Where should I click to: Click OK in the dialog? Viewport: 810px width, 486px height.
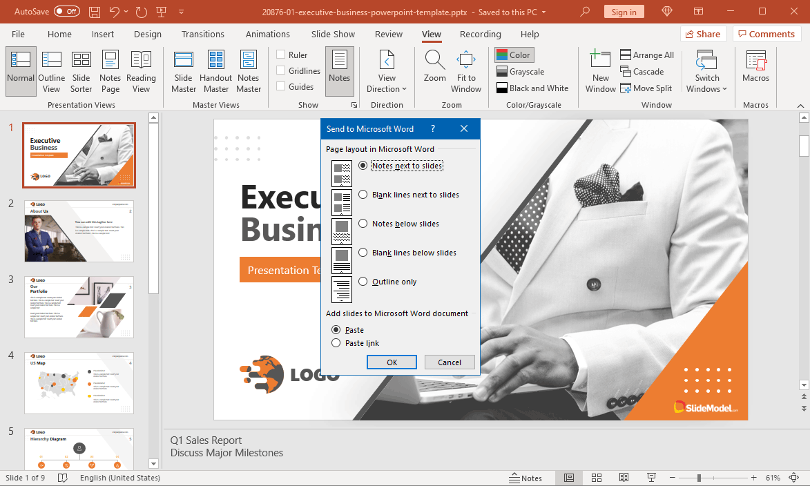click(x=392, y=362)
